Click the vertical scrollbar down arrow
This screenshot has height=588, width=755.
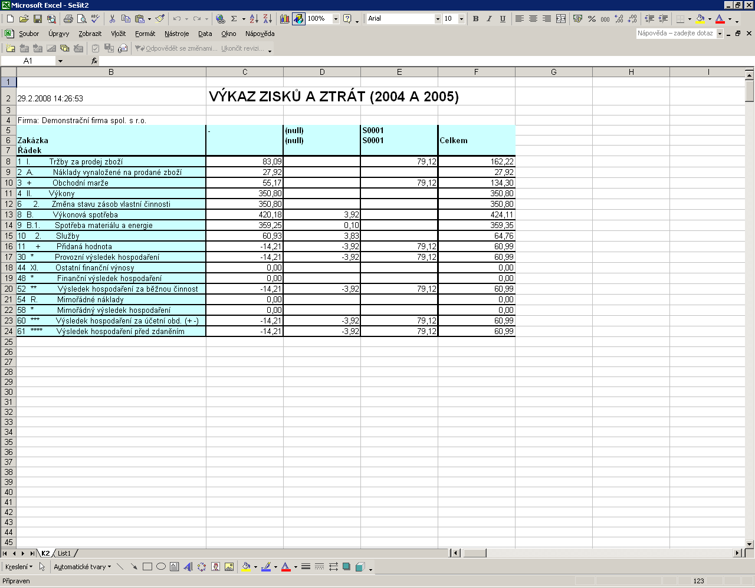[x=750, y=544]
